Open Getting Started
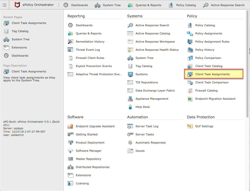Screen dimensions: 250x191 (x=87, y=134)
